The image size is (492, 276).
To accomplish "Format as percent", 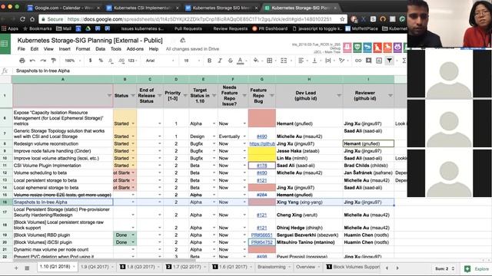I will coord(101,61).
